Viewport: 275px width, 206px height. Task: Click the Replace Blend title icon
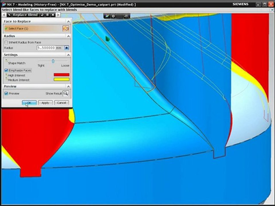9,15
